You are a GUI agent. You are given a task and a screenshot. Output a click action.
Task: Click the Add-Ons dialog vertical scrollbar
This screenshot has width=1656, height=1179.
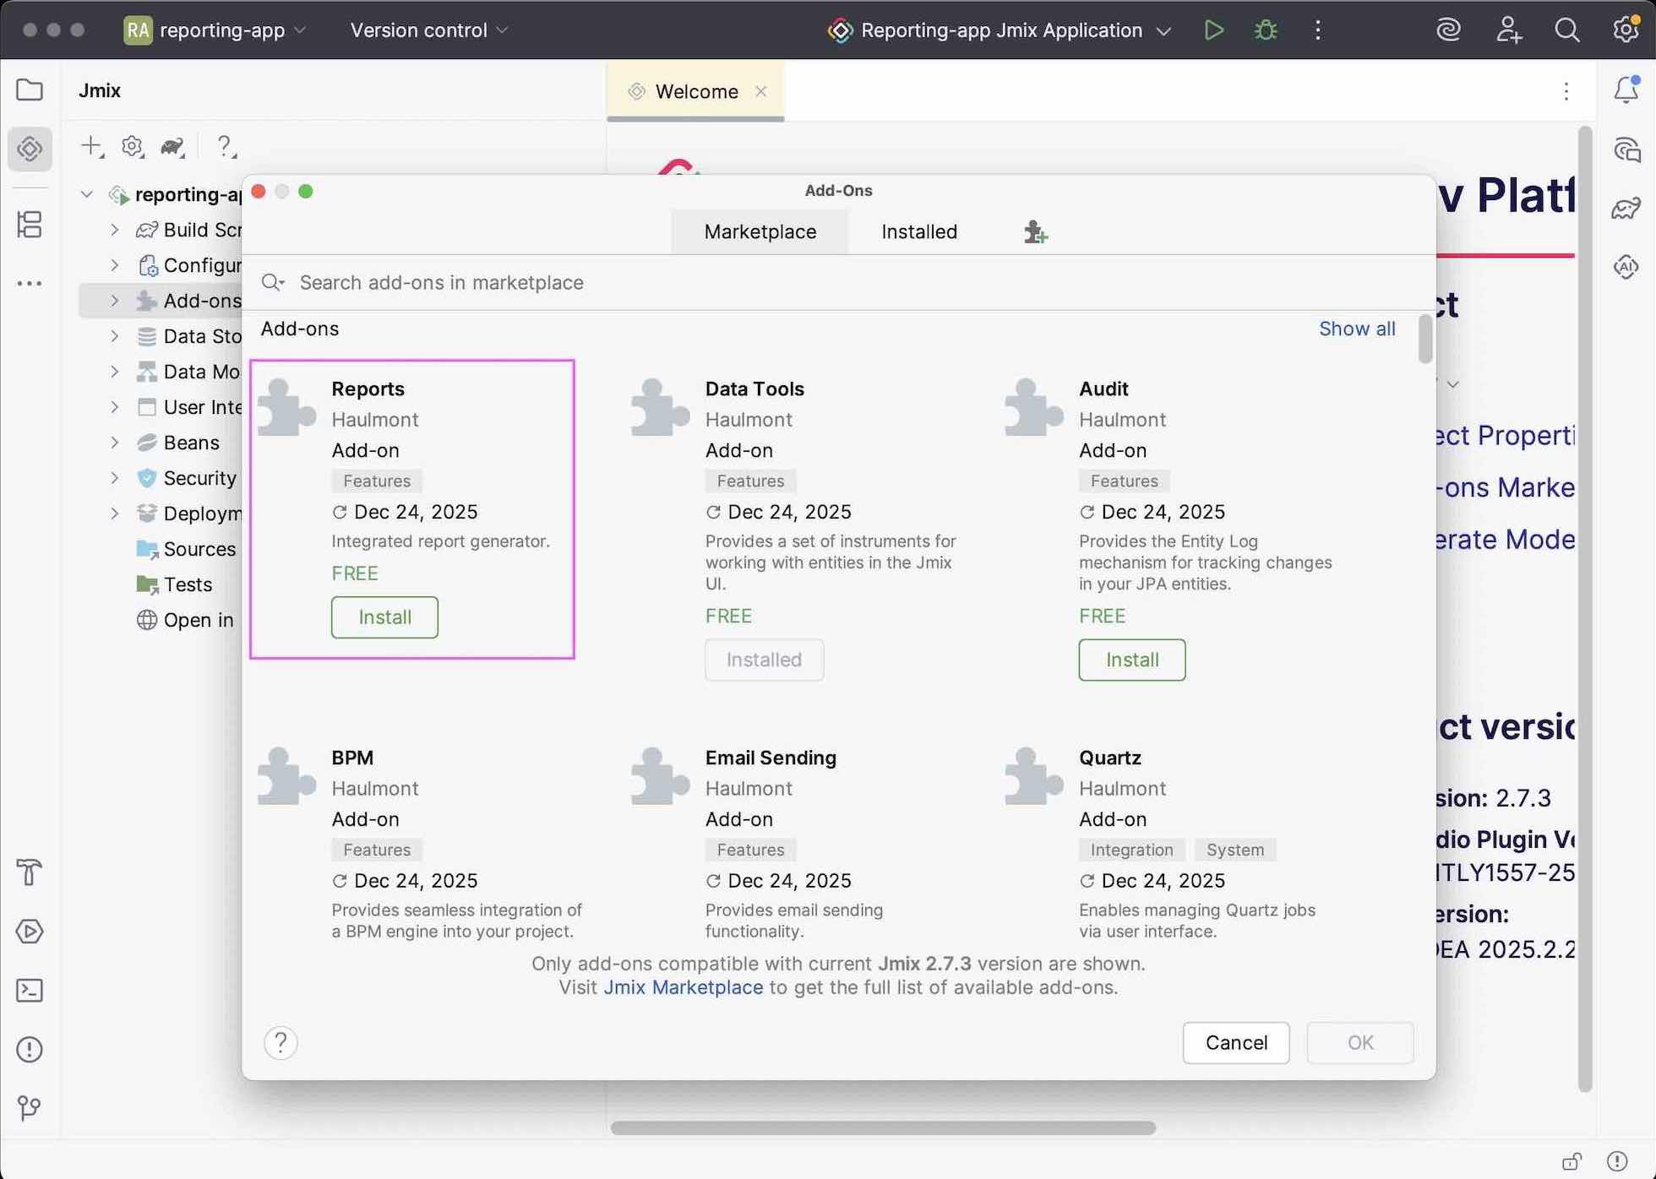tap(1425, 339)
